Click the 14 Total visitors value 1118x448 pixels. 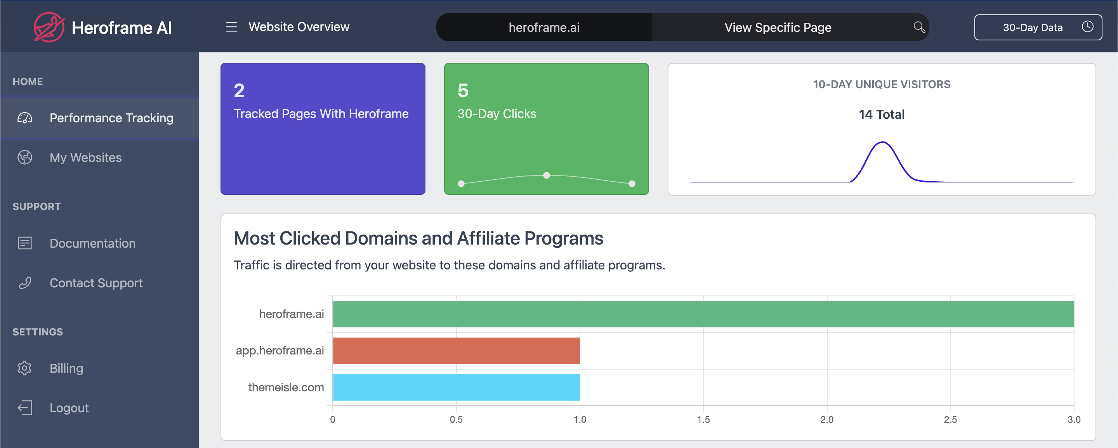click(882, 114)
